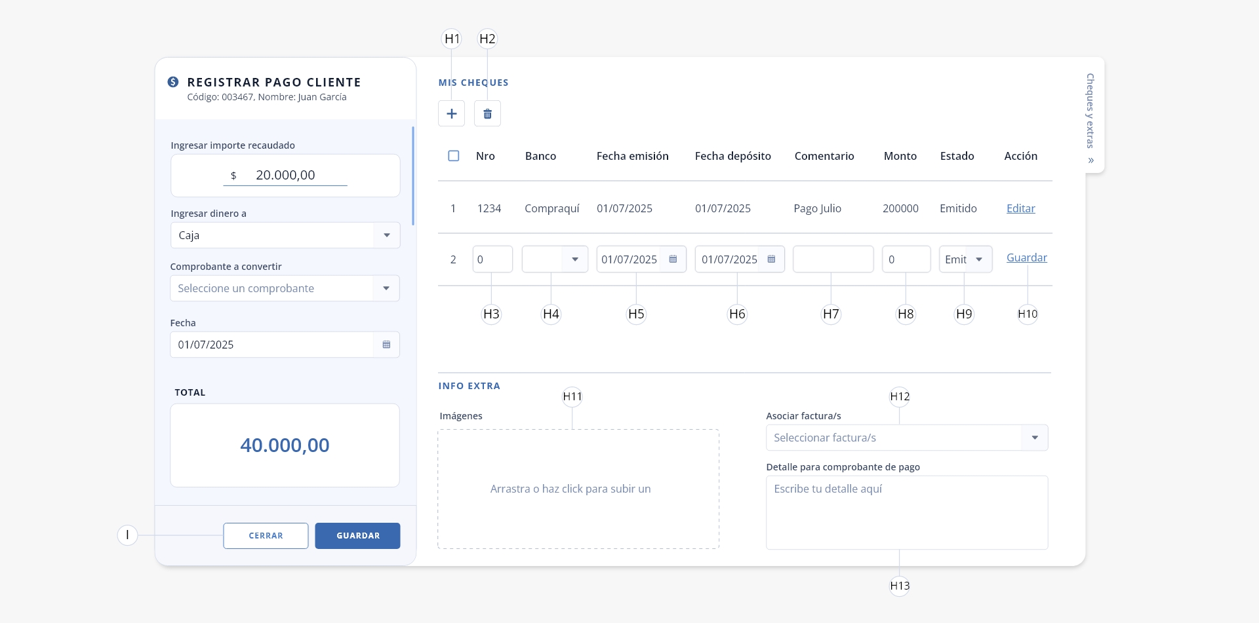
Task: Collapse the Cheques y extras chevron
Action: coord(1090,160)
